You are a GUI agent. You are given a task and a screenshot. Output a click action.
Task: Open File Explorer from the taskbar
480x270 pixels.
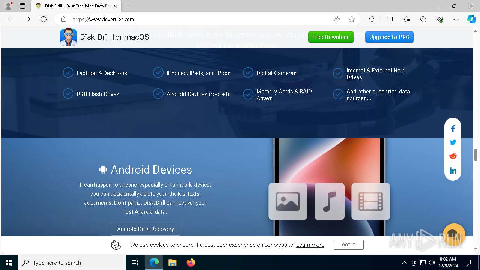pyautogui.click(x=172, y=262)
